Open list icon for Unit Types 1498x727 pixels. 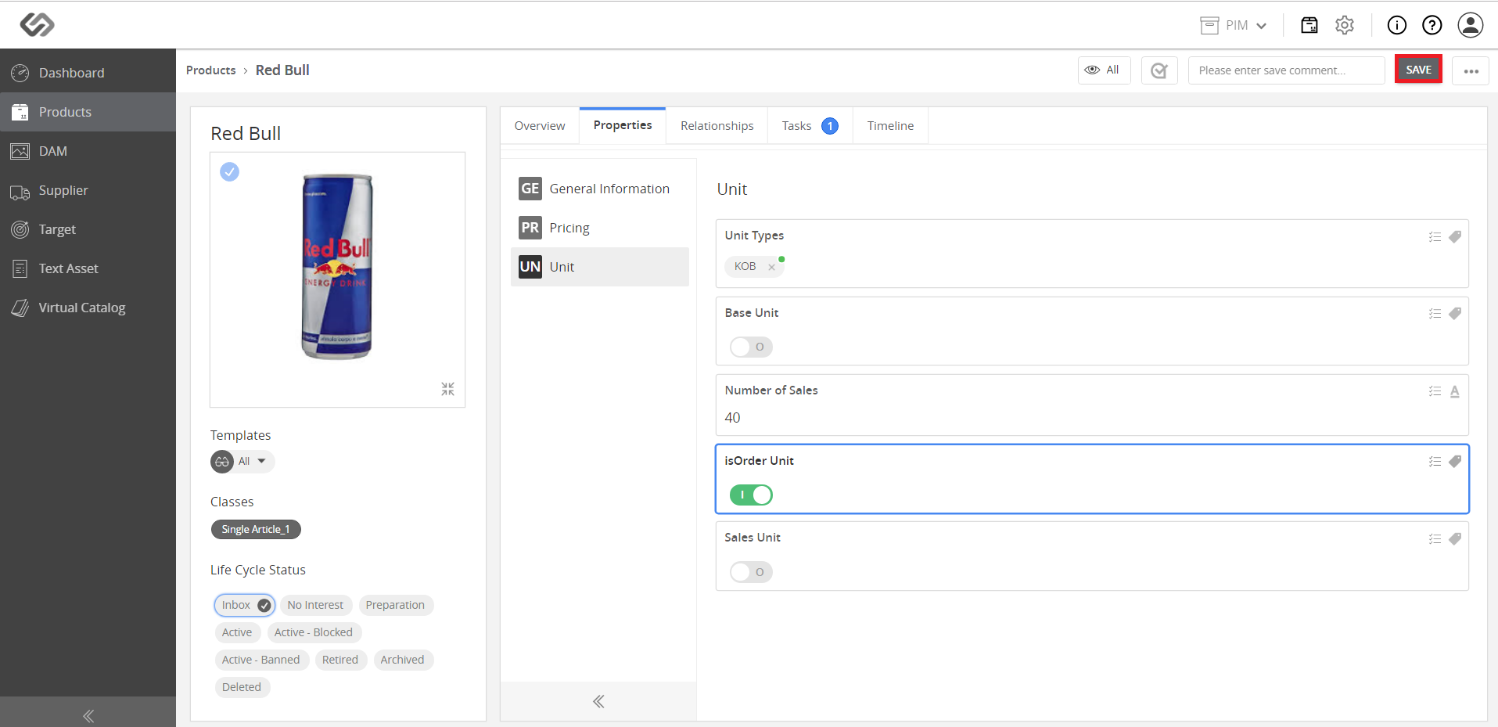[x=1435, y=236]
